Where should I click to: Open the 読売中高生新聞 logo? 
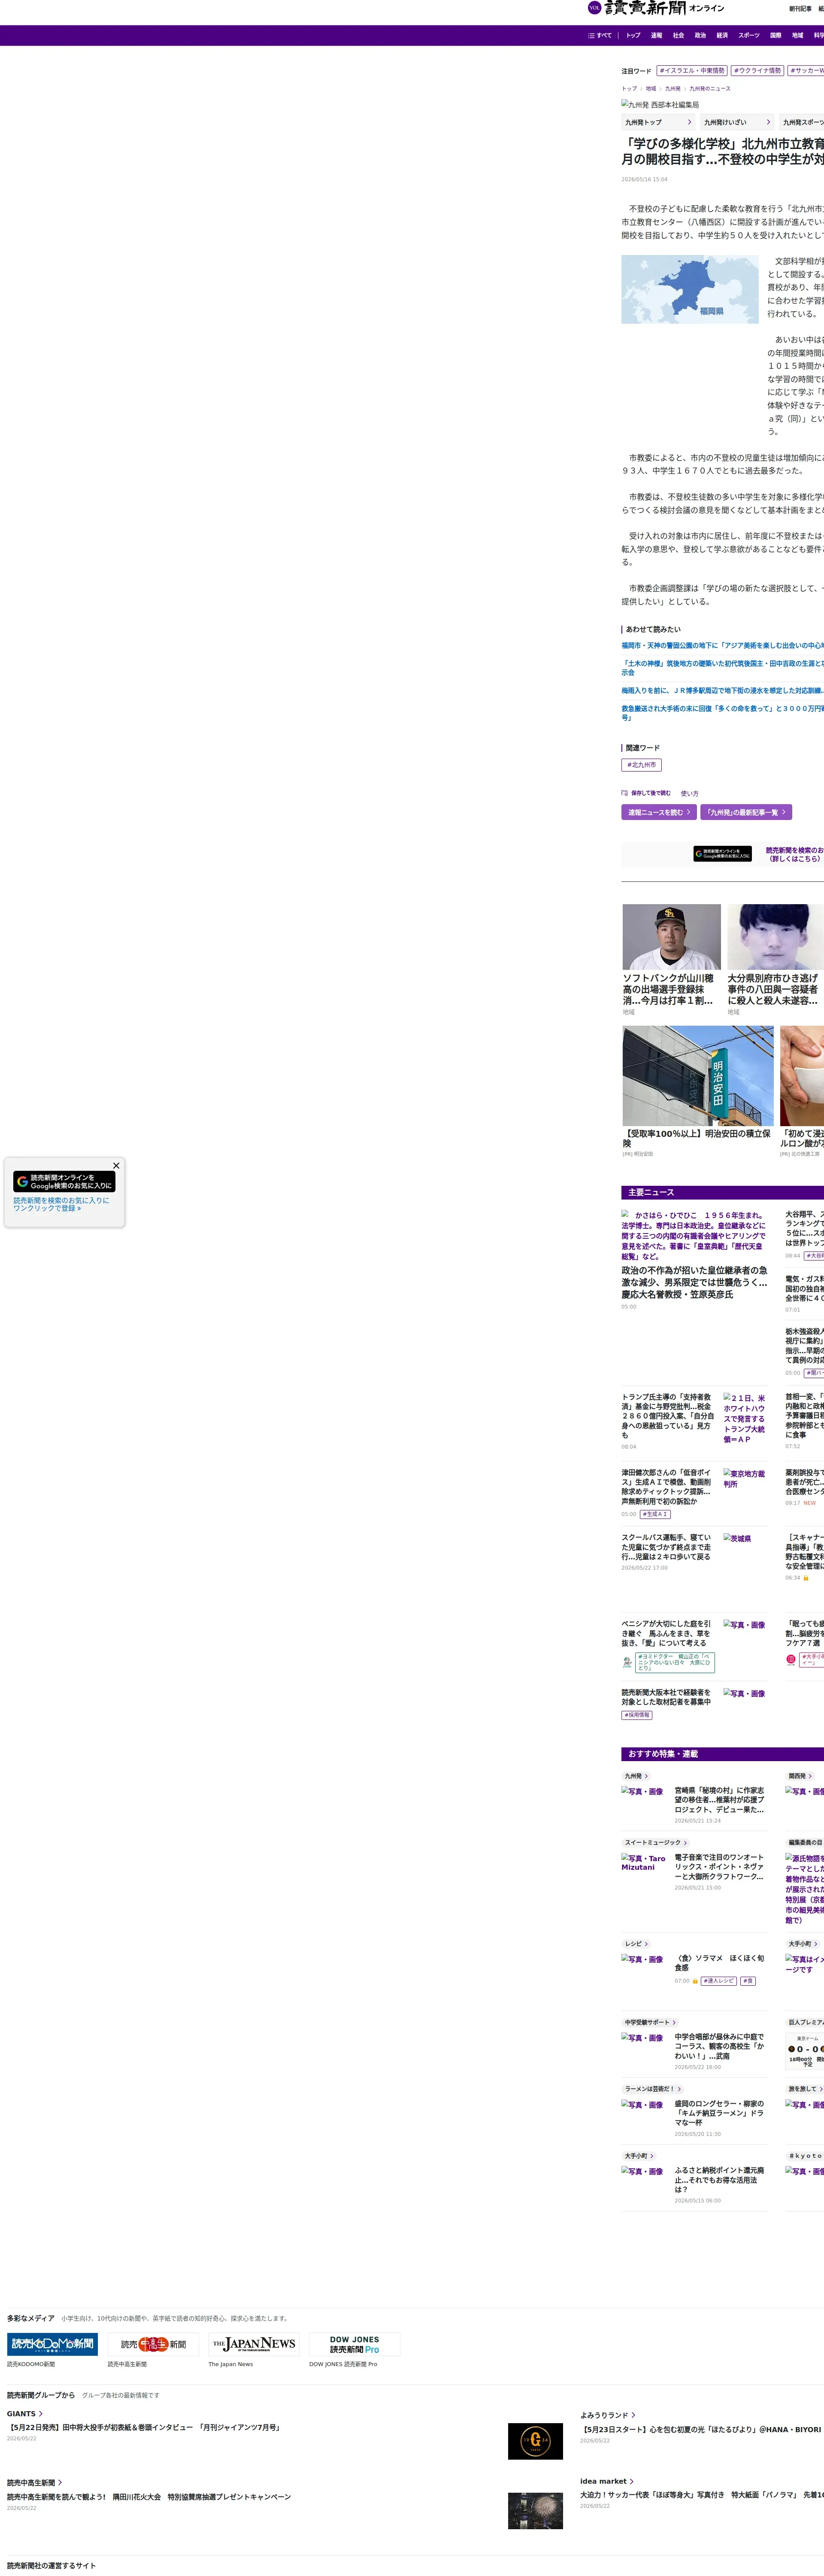pyautogui.click(x=153, y=2344)
